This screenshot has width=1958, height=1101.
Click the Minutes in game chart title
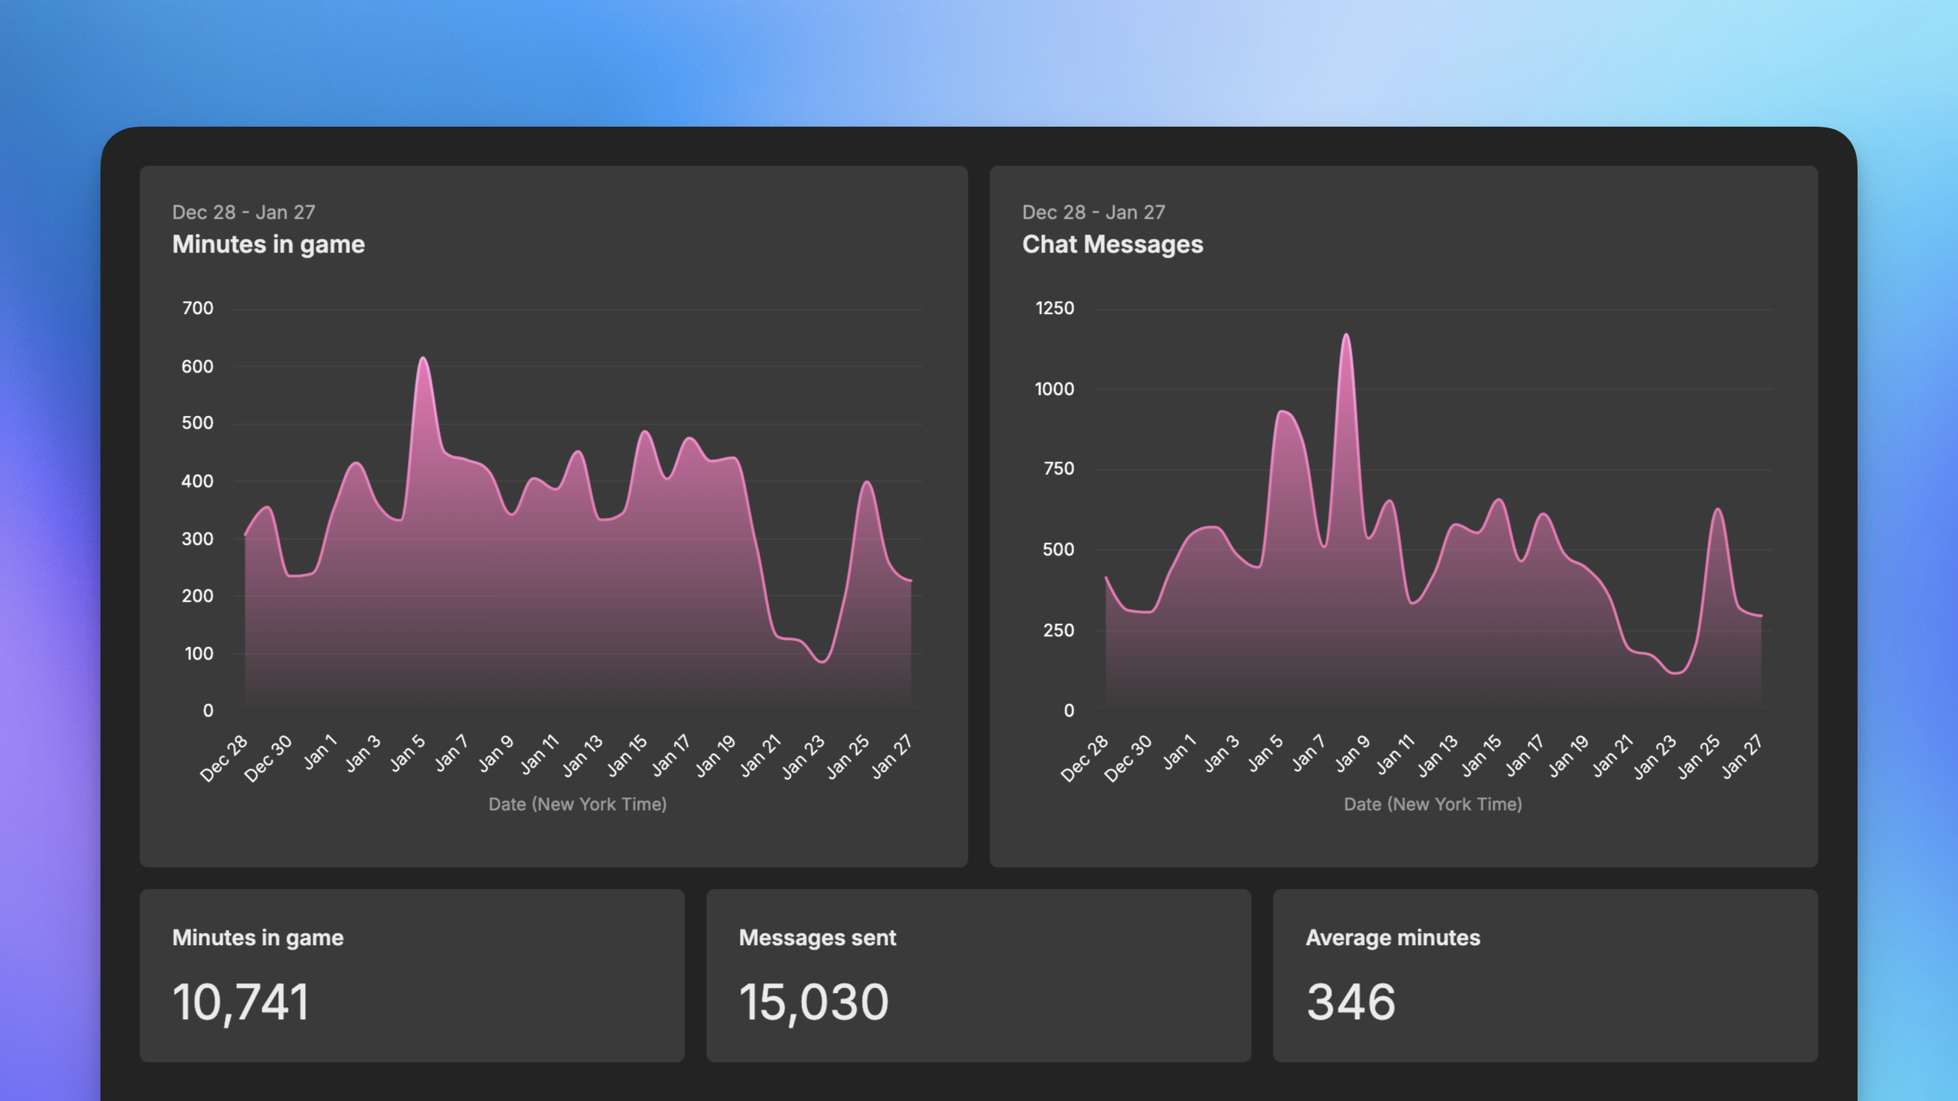[x=268, y=244]
